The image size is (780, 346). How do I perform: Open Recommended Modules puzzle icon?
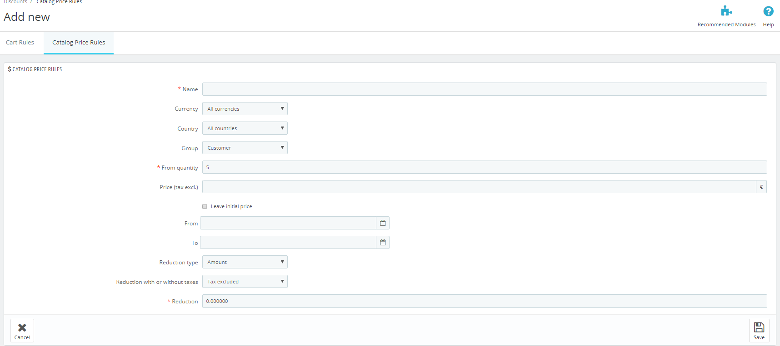pyautogui.click(x=726, y=11)
